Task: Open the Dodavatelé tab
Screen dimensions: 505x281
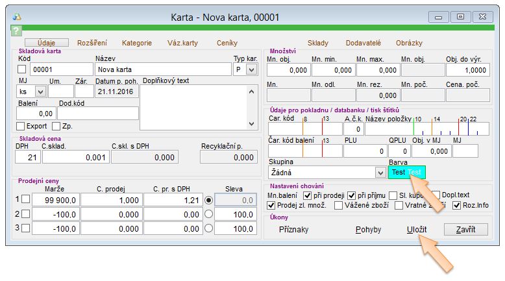Action: coord(363,43)
